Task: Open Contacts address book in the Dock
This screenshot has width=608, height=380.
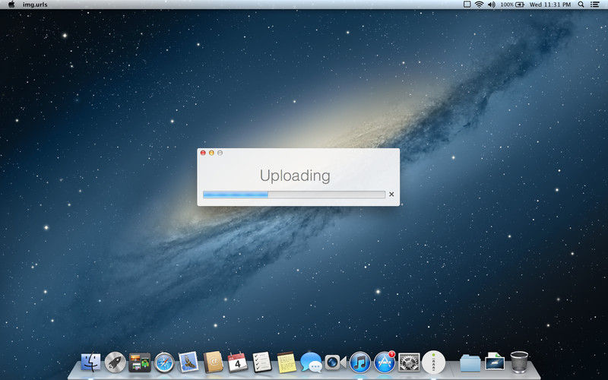Action: [x=214, y=363]
